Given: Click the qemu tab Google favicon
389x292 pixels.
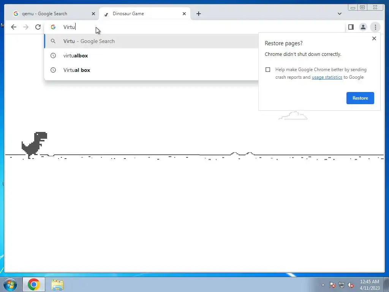Looking at the screenshot, I should click(x=16, y=14).
